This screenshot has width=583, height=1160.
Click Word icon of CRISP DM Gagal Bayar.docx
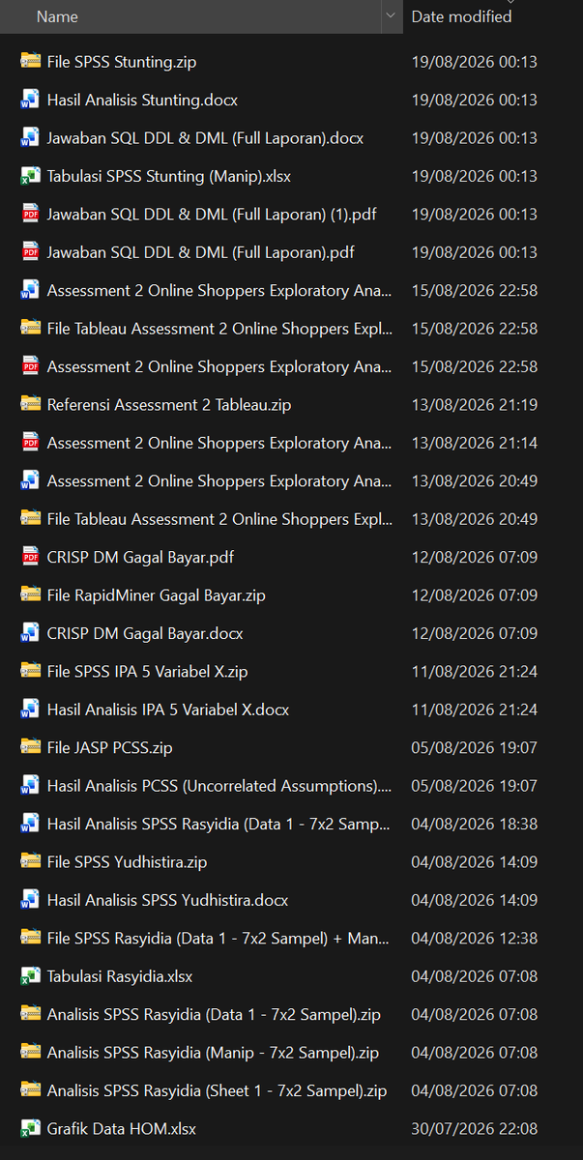[x=30, y=633]
